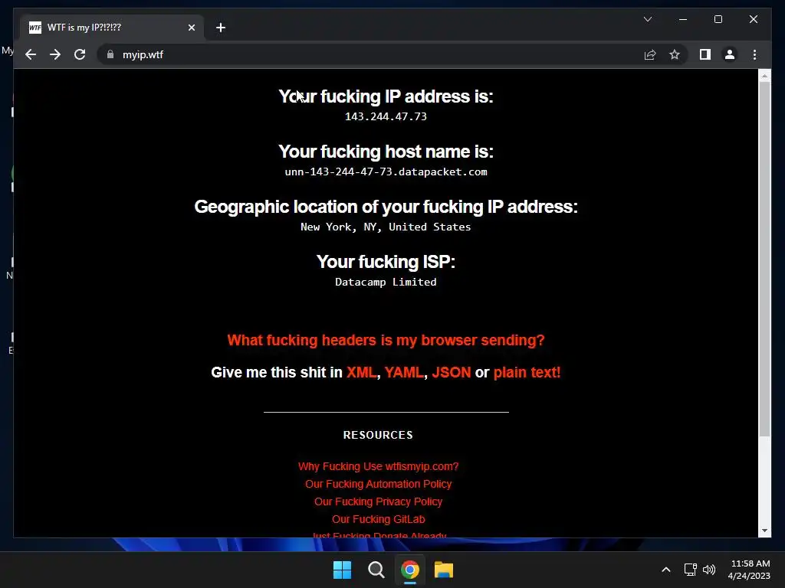This screenshot has height=588, width=785.
Task: Close the WTF is my IP tab
Action: point(191,28)
